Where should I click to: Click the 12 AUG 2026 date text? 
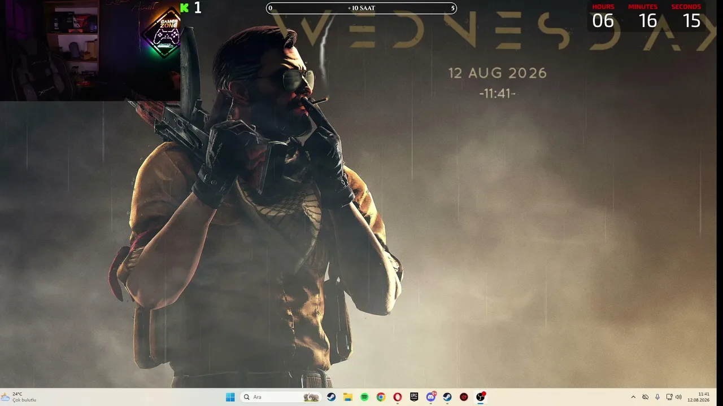[x=498, y=73]
